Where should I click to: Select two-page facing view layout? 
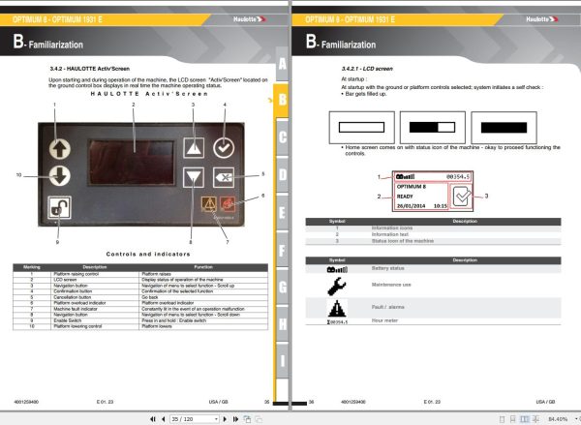coord(524,419)
